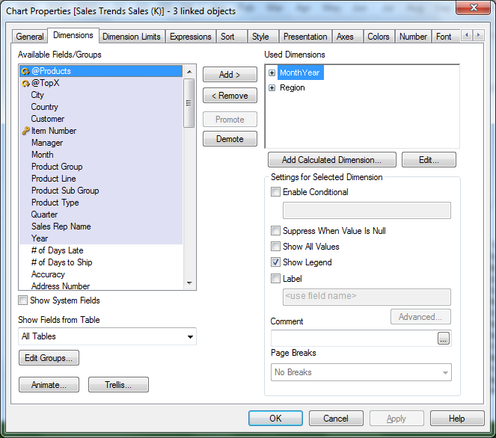Select the @TopX group in fields list

(x=101, y=84)
